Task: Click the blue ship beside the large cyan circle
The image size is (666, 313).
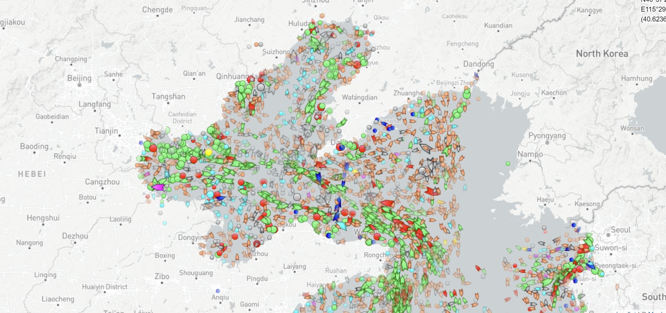Action: [220, 198]
